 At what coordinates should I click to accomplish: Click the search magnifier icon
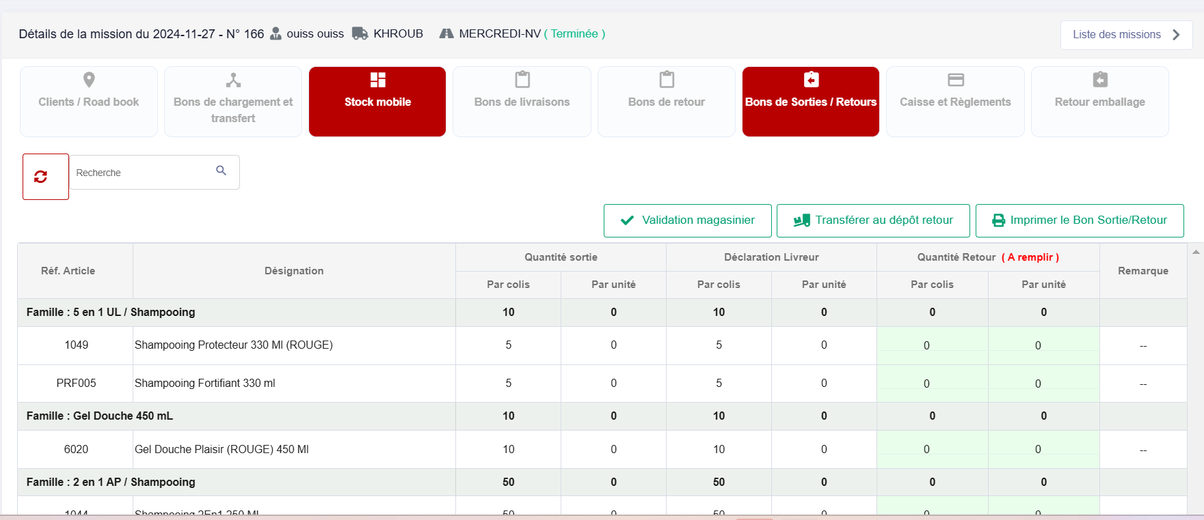[221, 171]
